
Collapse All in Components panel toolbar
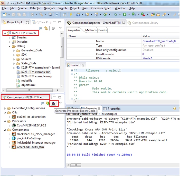coord(43,103)
